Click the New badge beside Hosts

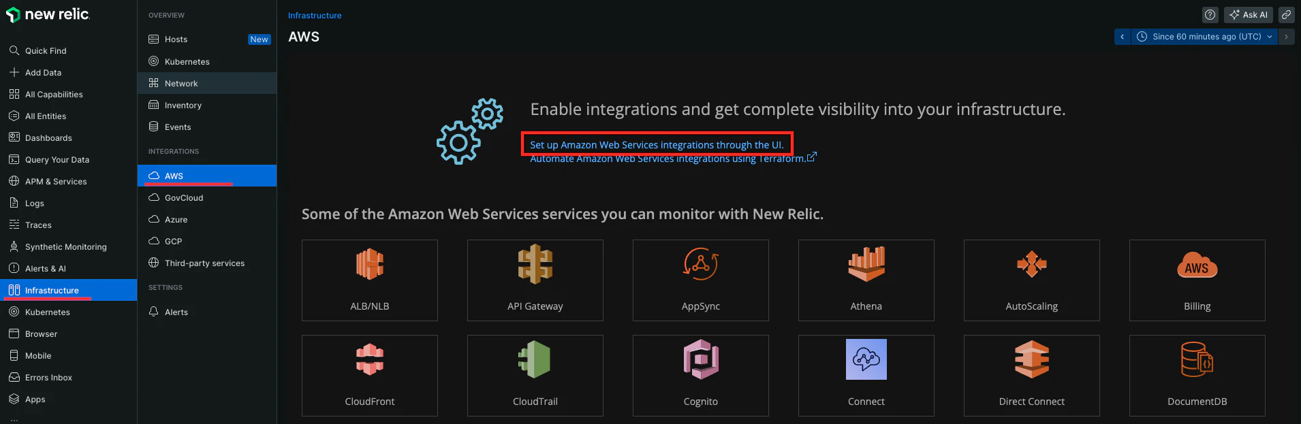click(x=260, y=39)
